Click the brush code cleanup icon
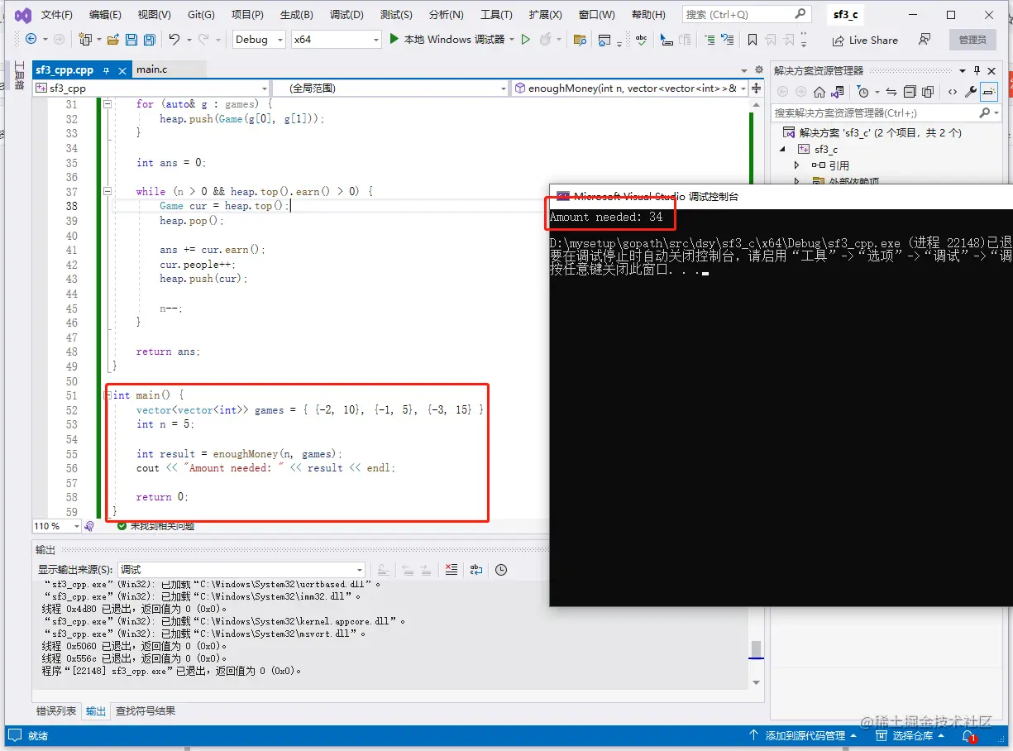The image size is (1013, 751). click(89, 526)
